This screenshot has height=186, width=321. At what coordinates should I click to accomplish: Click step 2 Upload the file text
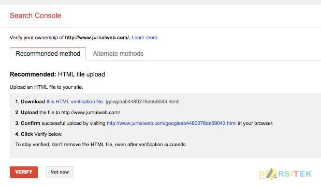click(x=68, y=113)
